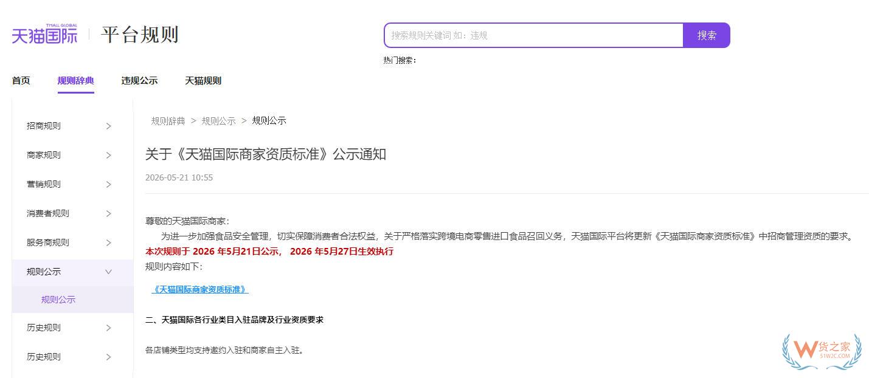Open the《天猫国际商家资质标准》link

coord(200,289)
